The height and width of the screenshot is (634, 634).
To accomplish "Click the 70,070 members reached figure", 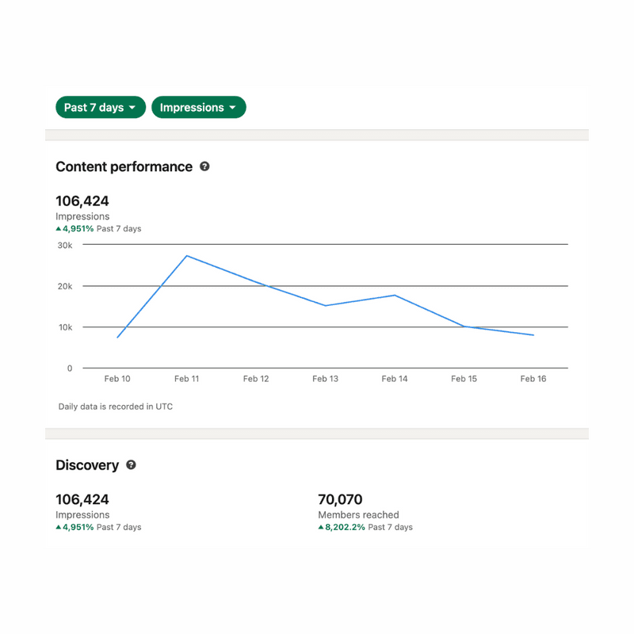I will pos(340,499).
